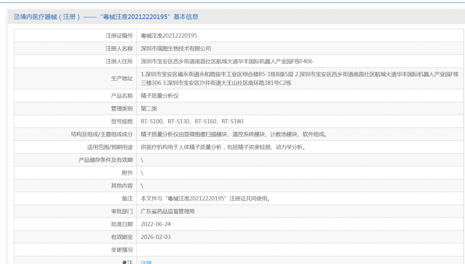Click the label 管理类别

(122, 109)
